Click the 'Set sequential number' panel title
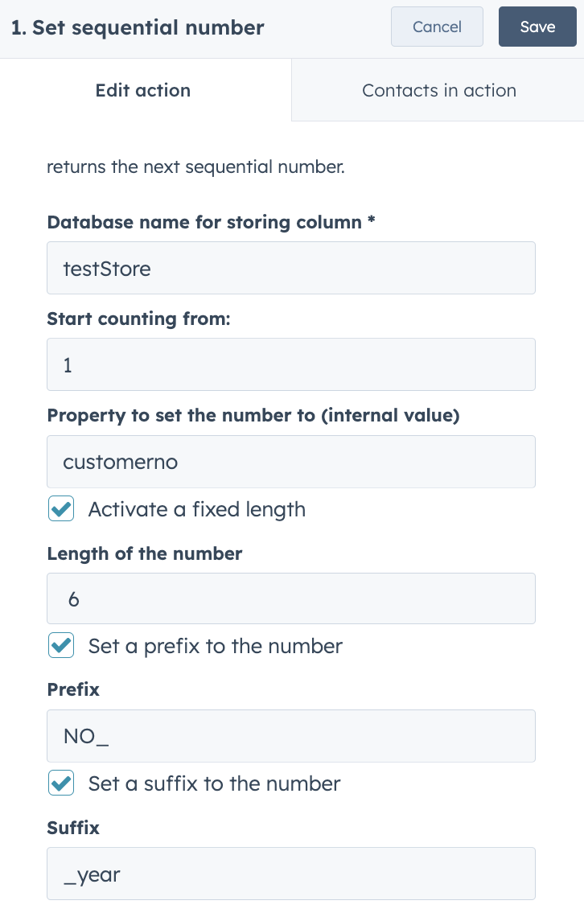Viewport: 584px width, 917px height. pos(138,28)
